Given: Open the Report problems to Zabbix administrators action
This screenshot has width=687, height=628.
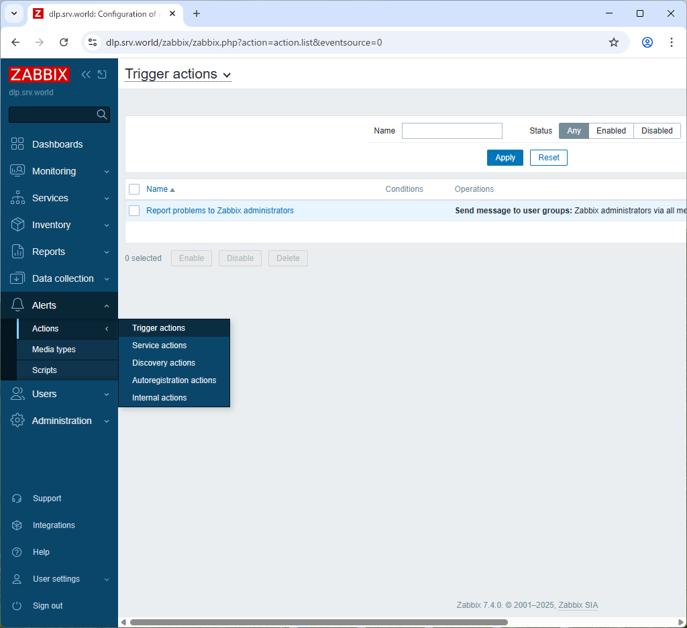Looking at the screenshot, I should pos(219,210).
